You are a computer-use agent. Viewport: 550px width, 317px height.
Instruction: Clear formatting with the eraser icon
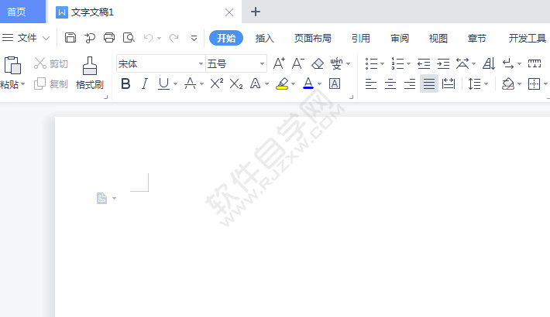coord(318,63)
